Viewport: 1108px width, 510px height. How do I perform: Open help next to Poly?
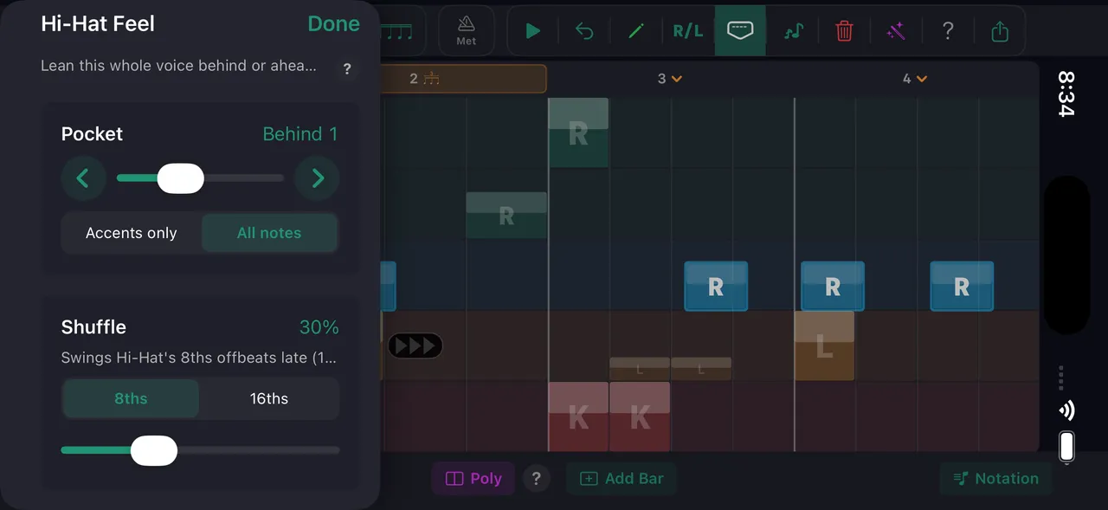[x=537, y=479]
